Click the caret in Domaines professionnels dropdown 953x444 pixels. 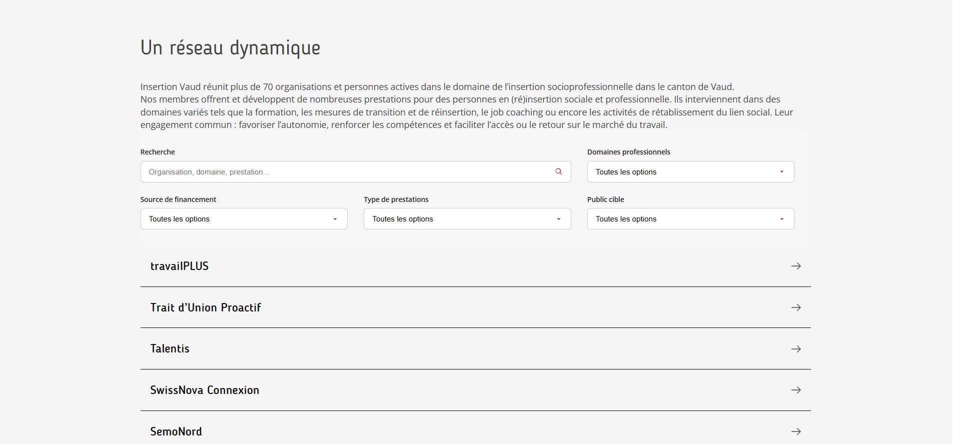(x=782, y=172)
